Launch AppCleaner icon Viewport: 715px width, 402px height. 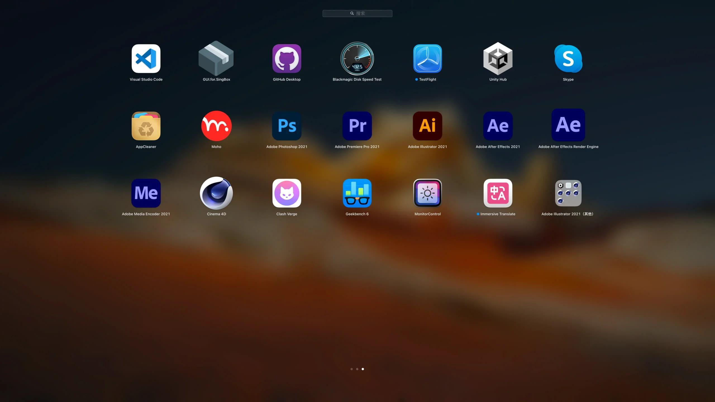pyautogui.click(x=146, y=126)
